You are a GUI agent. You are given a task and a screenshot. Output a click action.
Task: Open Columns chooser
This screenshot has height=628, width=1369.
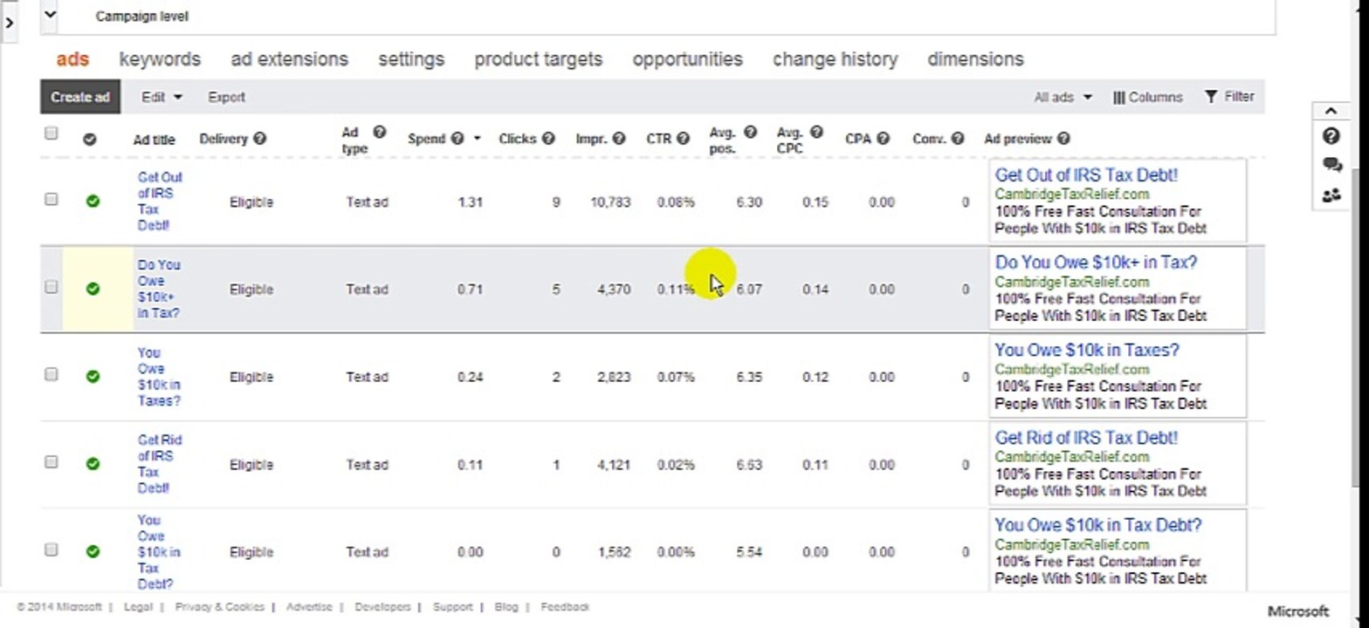(x=1148, y=98)
